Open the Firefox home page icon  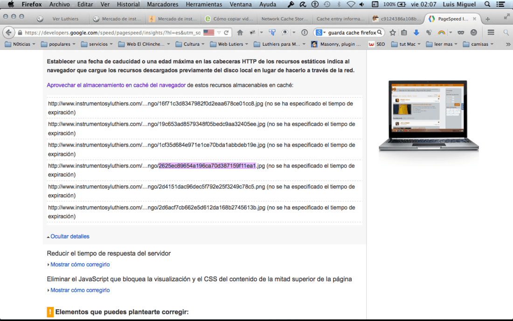[240, 32]
